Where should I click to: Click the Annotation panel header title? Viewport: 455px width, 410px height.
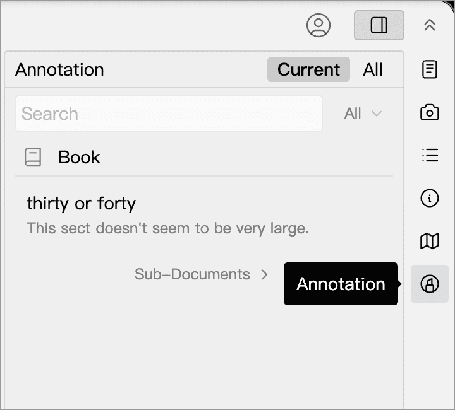pyautogui.click(x=59, y=69)
